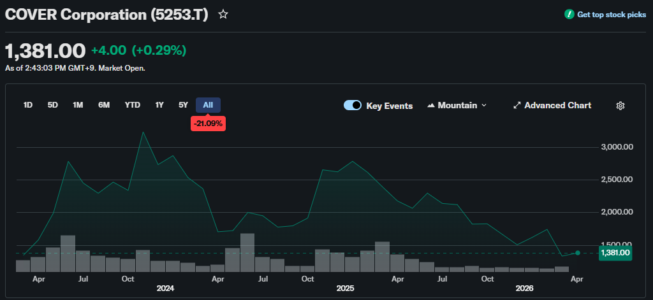The image size is (653, 300).
Task: Click the 2025 year label on x-axis
Action: click(345, 289)
